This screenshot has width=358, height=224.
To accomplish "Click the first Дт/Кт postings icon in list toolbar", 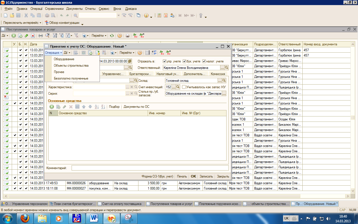I will click(135, 36).
